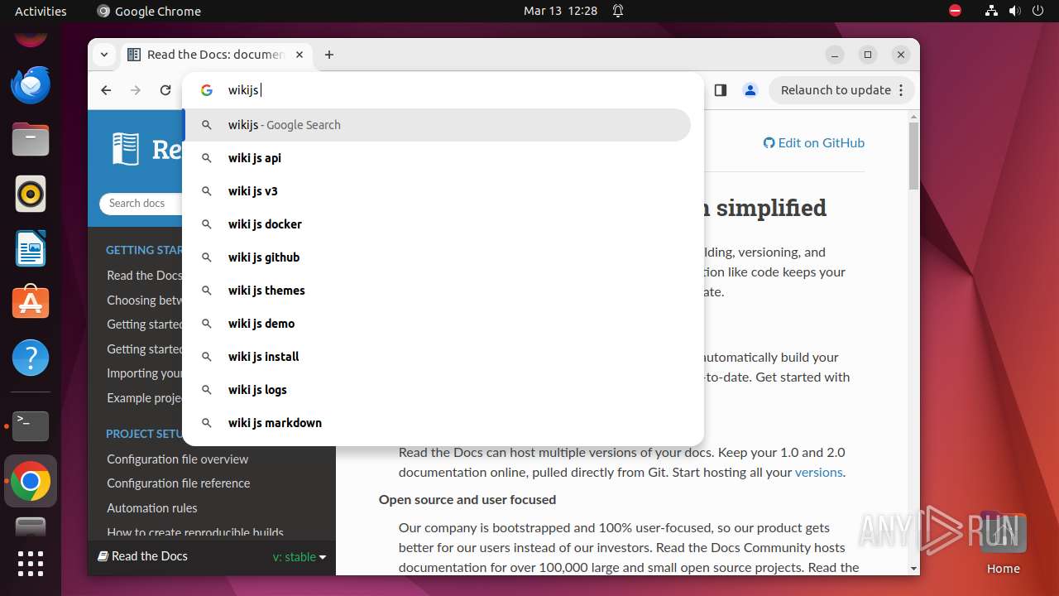Open a new tab with the plus button
Screen dimensions: 1059x596
tap(329, 55)
